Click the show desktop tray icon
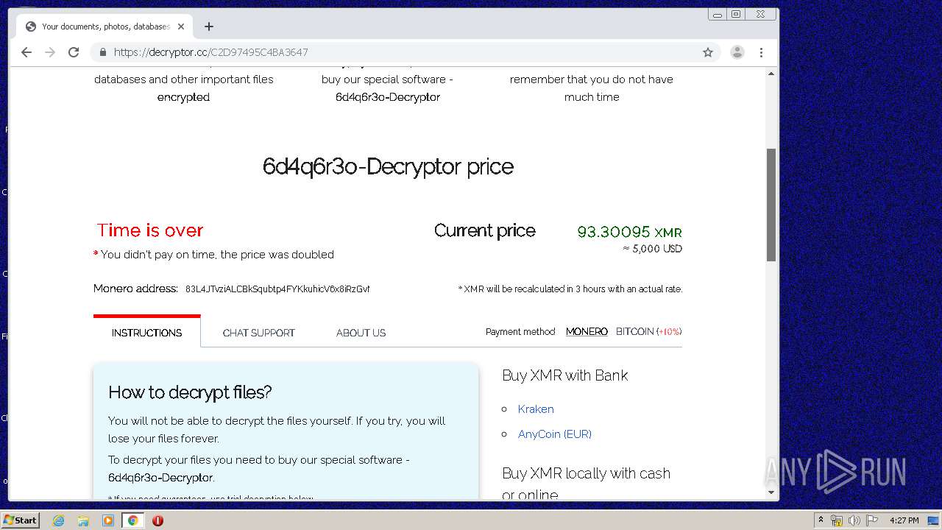Screen dimensions: 942x530 (x=934, y=520)
